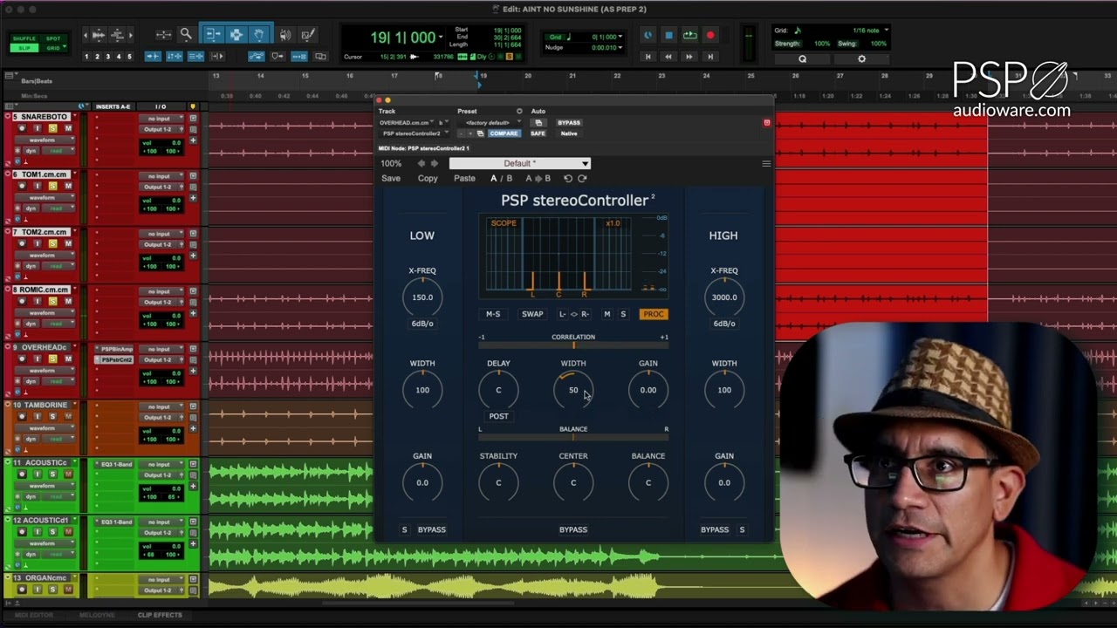Click Go to End transport button
The width and height of the screenshot is (1117, 628).
pos(710,57)
